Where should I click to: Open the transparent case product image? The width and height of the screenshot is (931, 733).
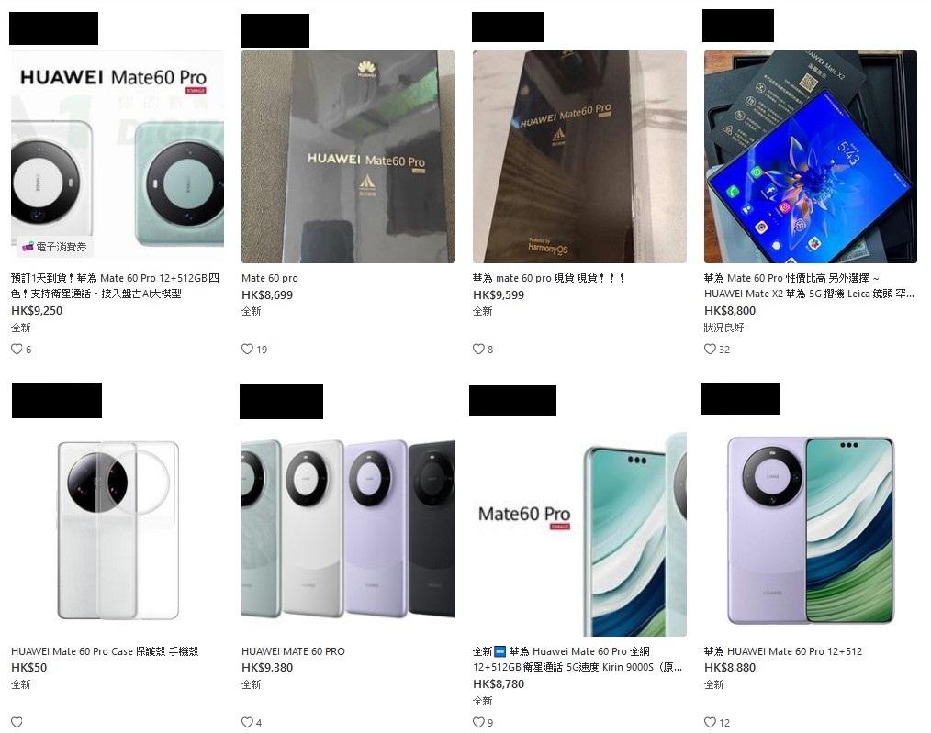[118, 530]
